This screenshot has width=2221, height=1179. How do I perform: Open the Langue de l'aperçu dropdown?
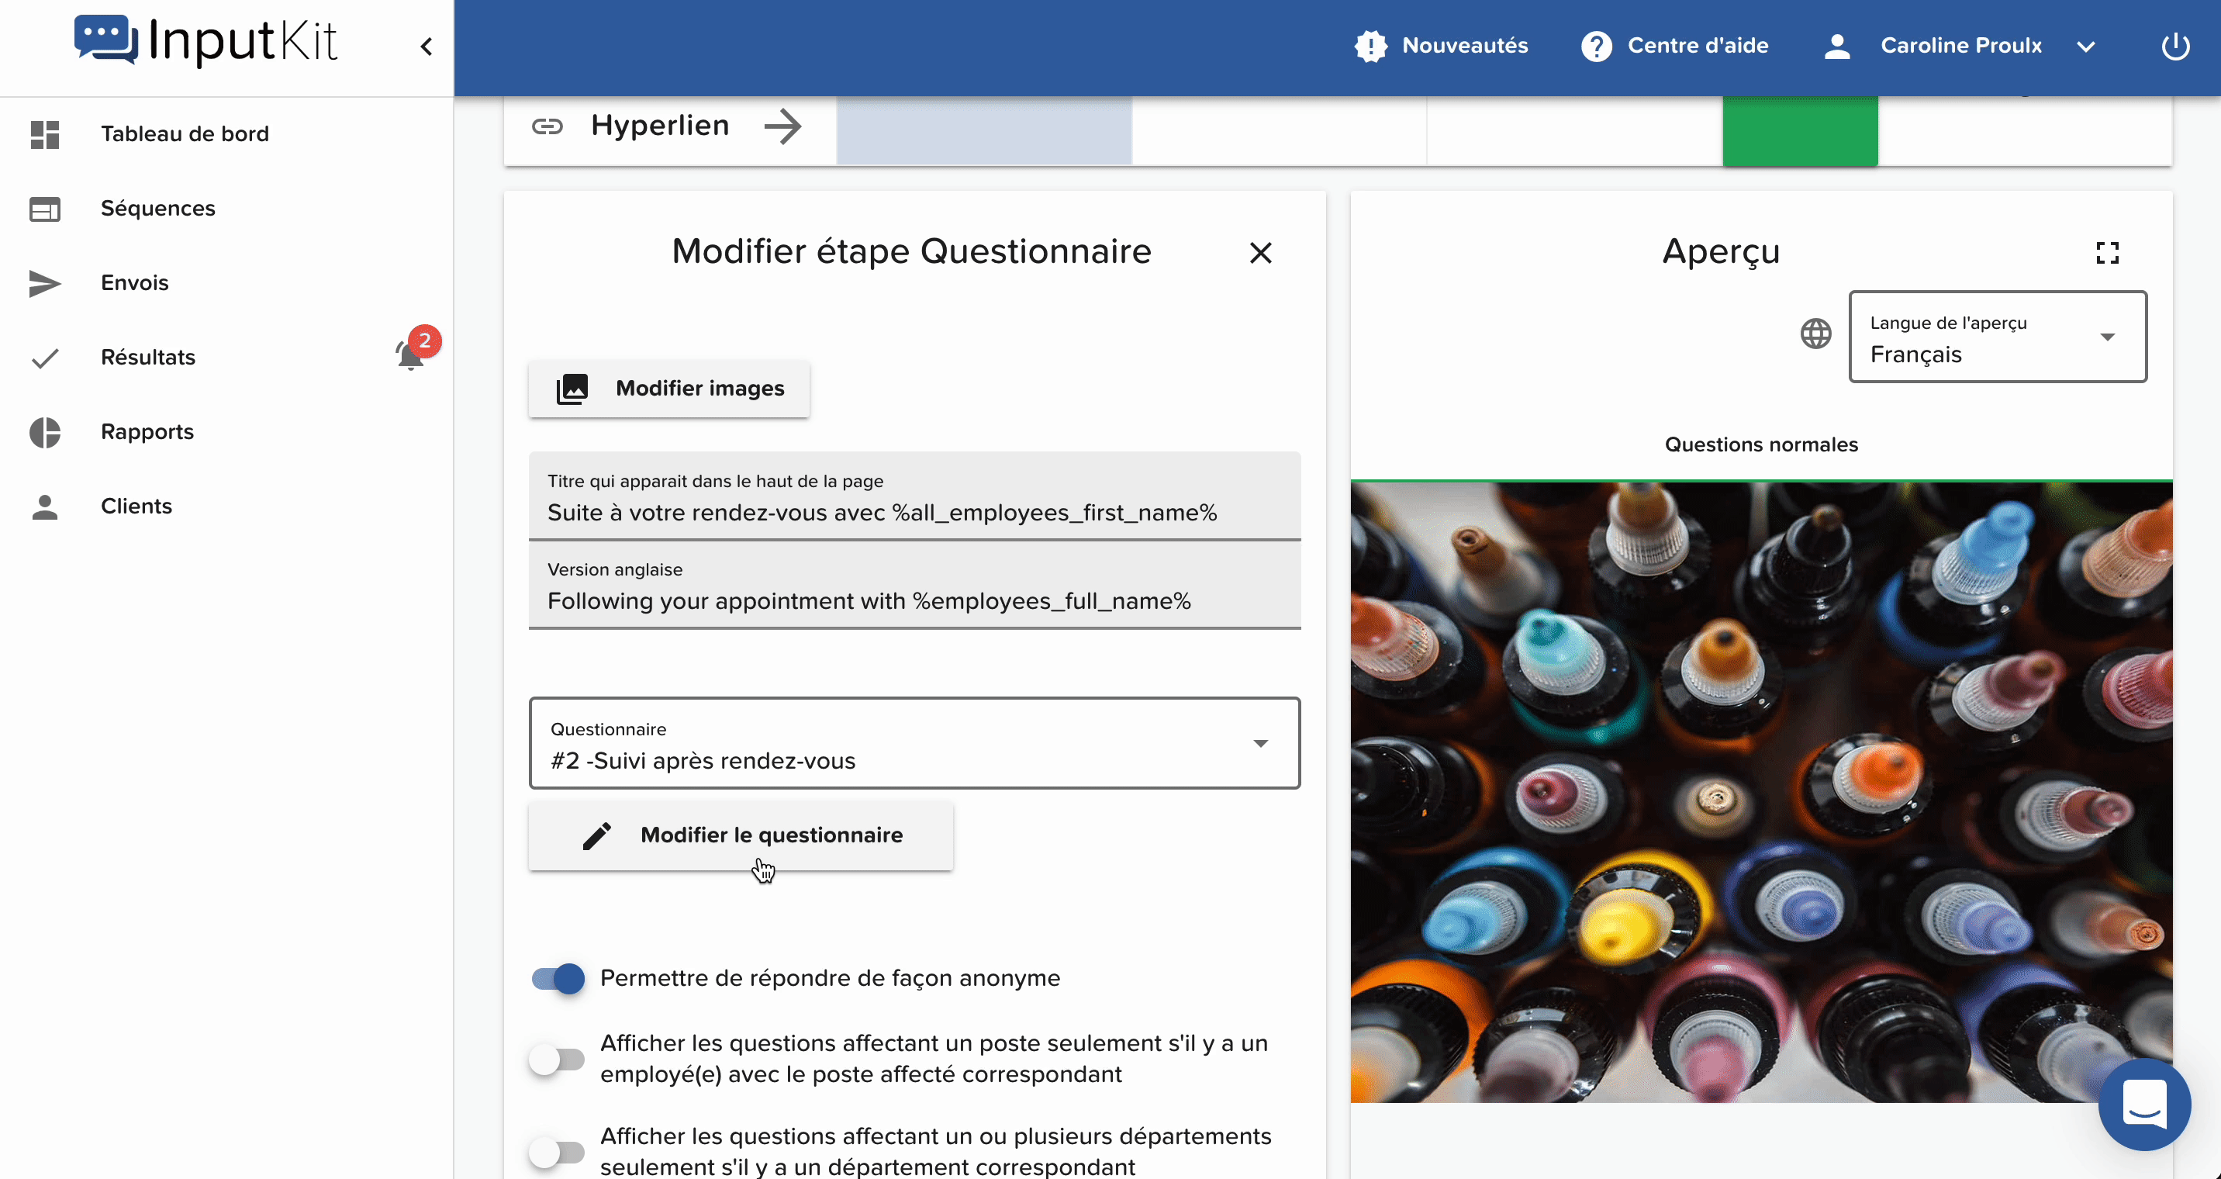click(x=1998, y=337)
